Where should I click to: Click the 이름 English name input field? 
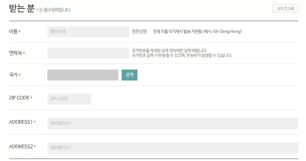click(88, 32)
